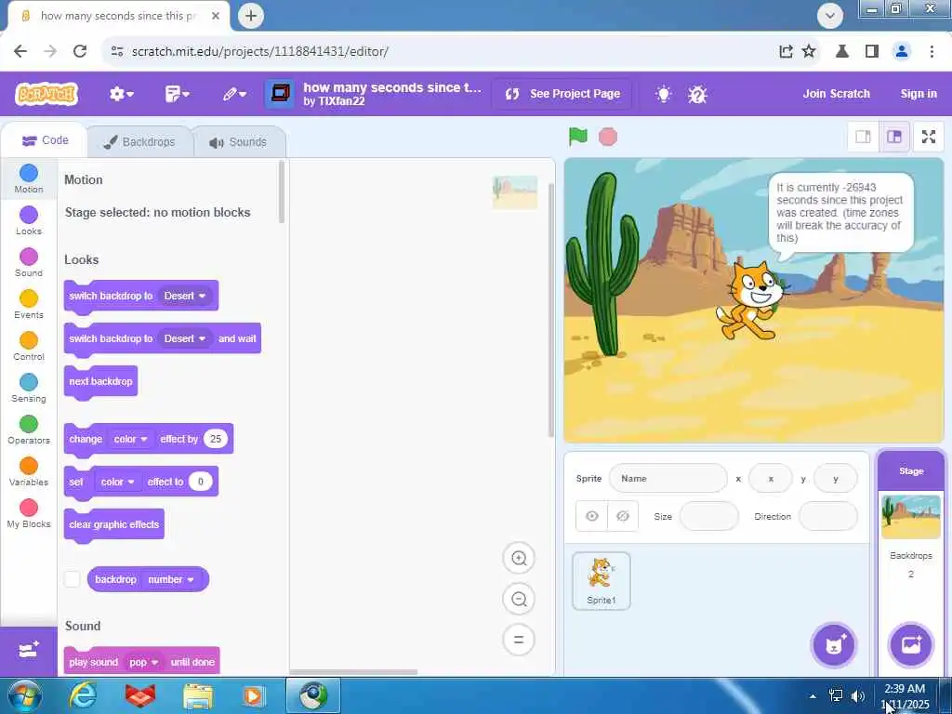Select the Operators blocks category
This screenshot has width=952, height=714.
click(29, 430)
